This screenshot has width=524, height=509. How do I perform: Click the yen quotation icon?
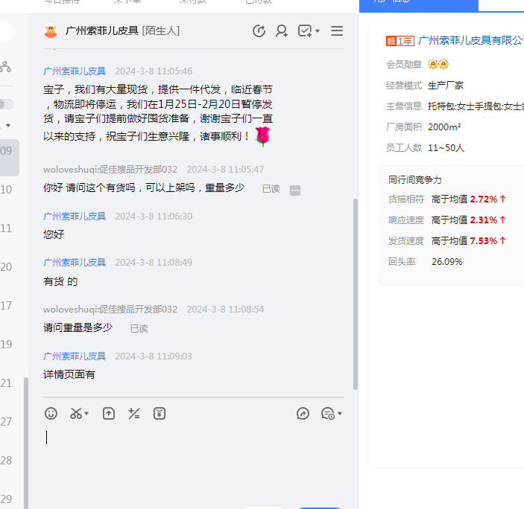click(160, 413)
